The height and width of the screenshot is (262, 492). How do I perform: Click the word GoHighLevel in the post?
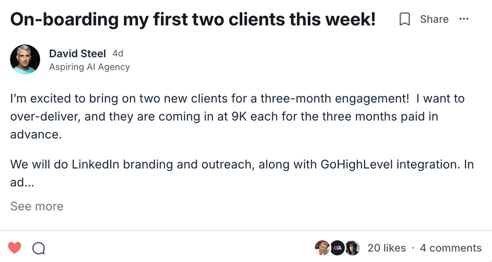click(x=357, y=164)
